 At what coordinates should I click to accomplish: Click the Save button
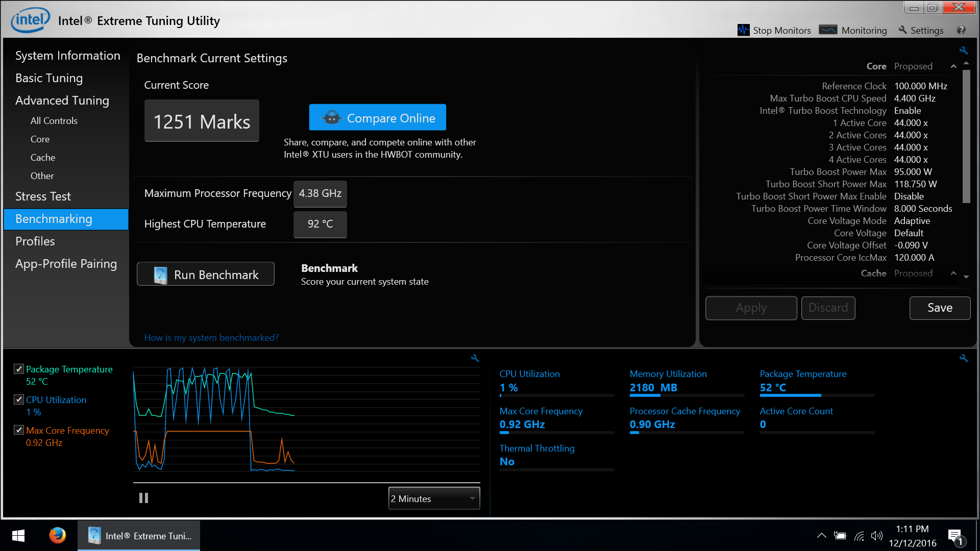click(x=940, y=308)
